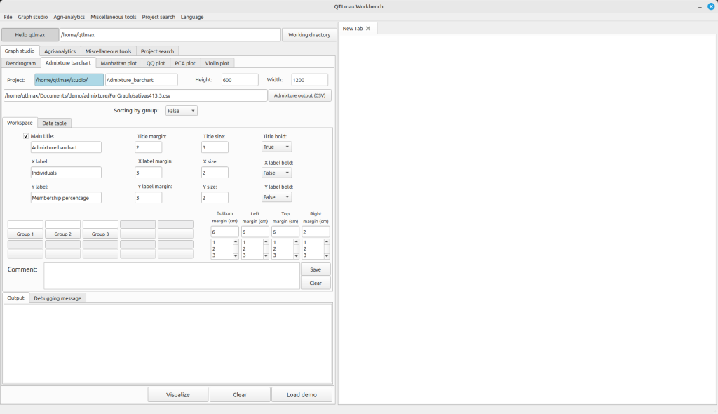The image size is (718, 414).
Task: Click up arrow in Right margin list
Action: pos(326,242)
